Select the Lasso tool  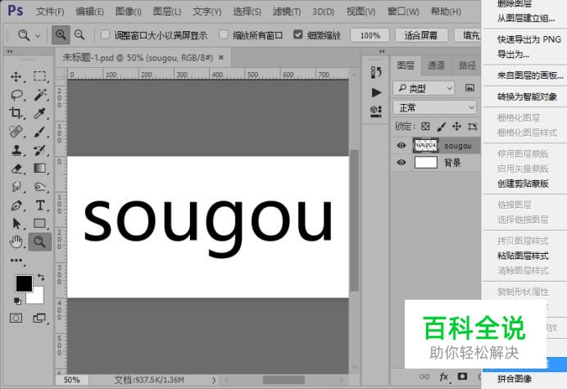coord(16,95)
